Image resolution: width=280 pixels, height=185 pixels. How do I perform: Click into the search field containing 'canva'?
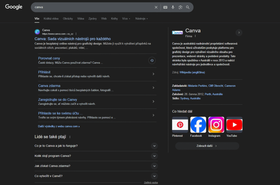(x=93, y=7)
